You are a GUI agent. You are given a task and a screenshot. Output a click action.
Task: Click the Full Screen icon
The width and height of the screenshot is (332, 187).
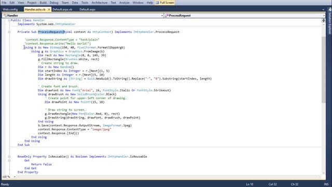coord(157,3)
